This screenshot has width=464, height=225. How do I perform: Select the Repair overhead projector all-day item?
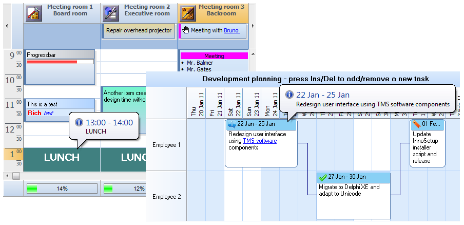(x=139, y=31)
